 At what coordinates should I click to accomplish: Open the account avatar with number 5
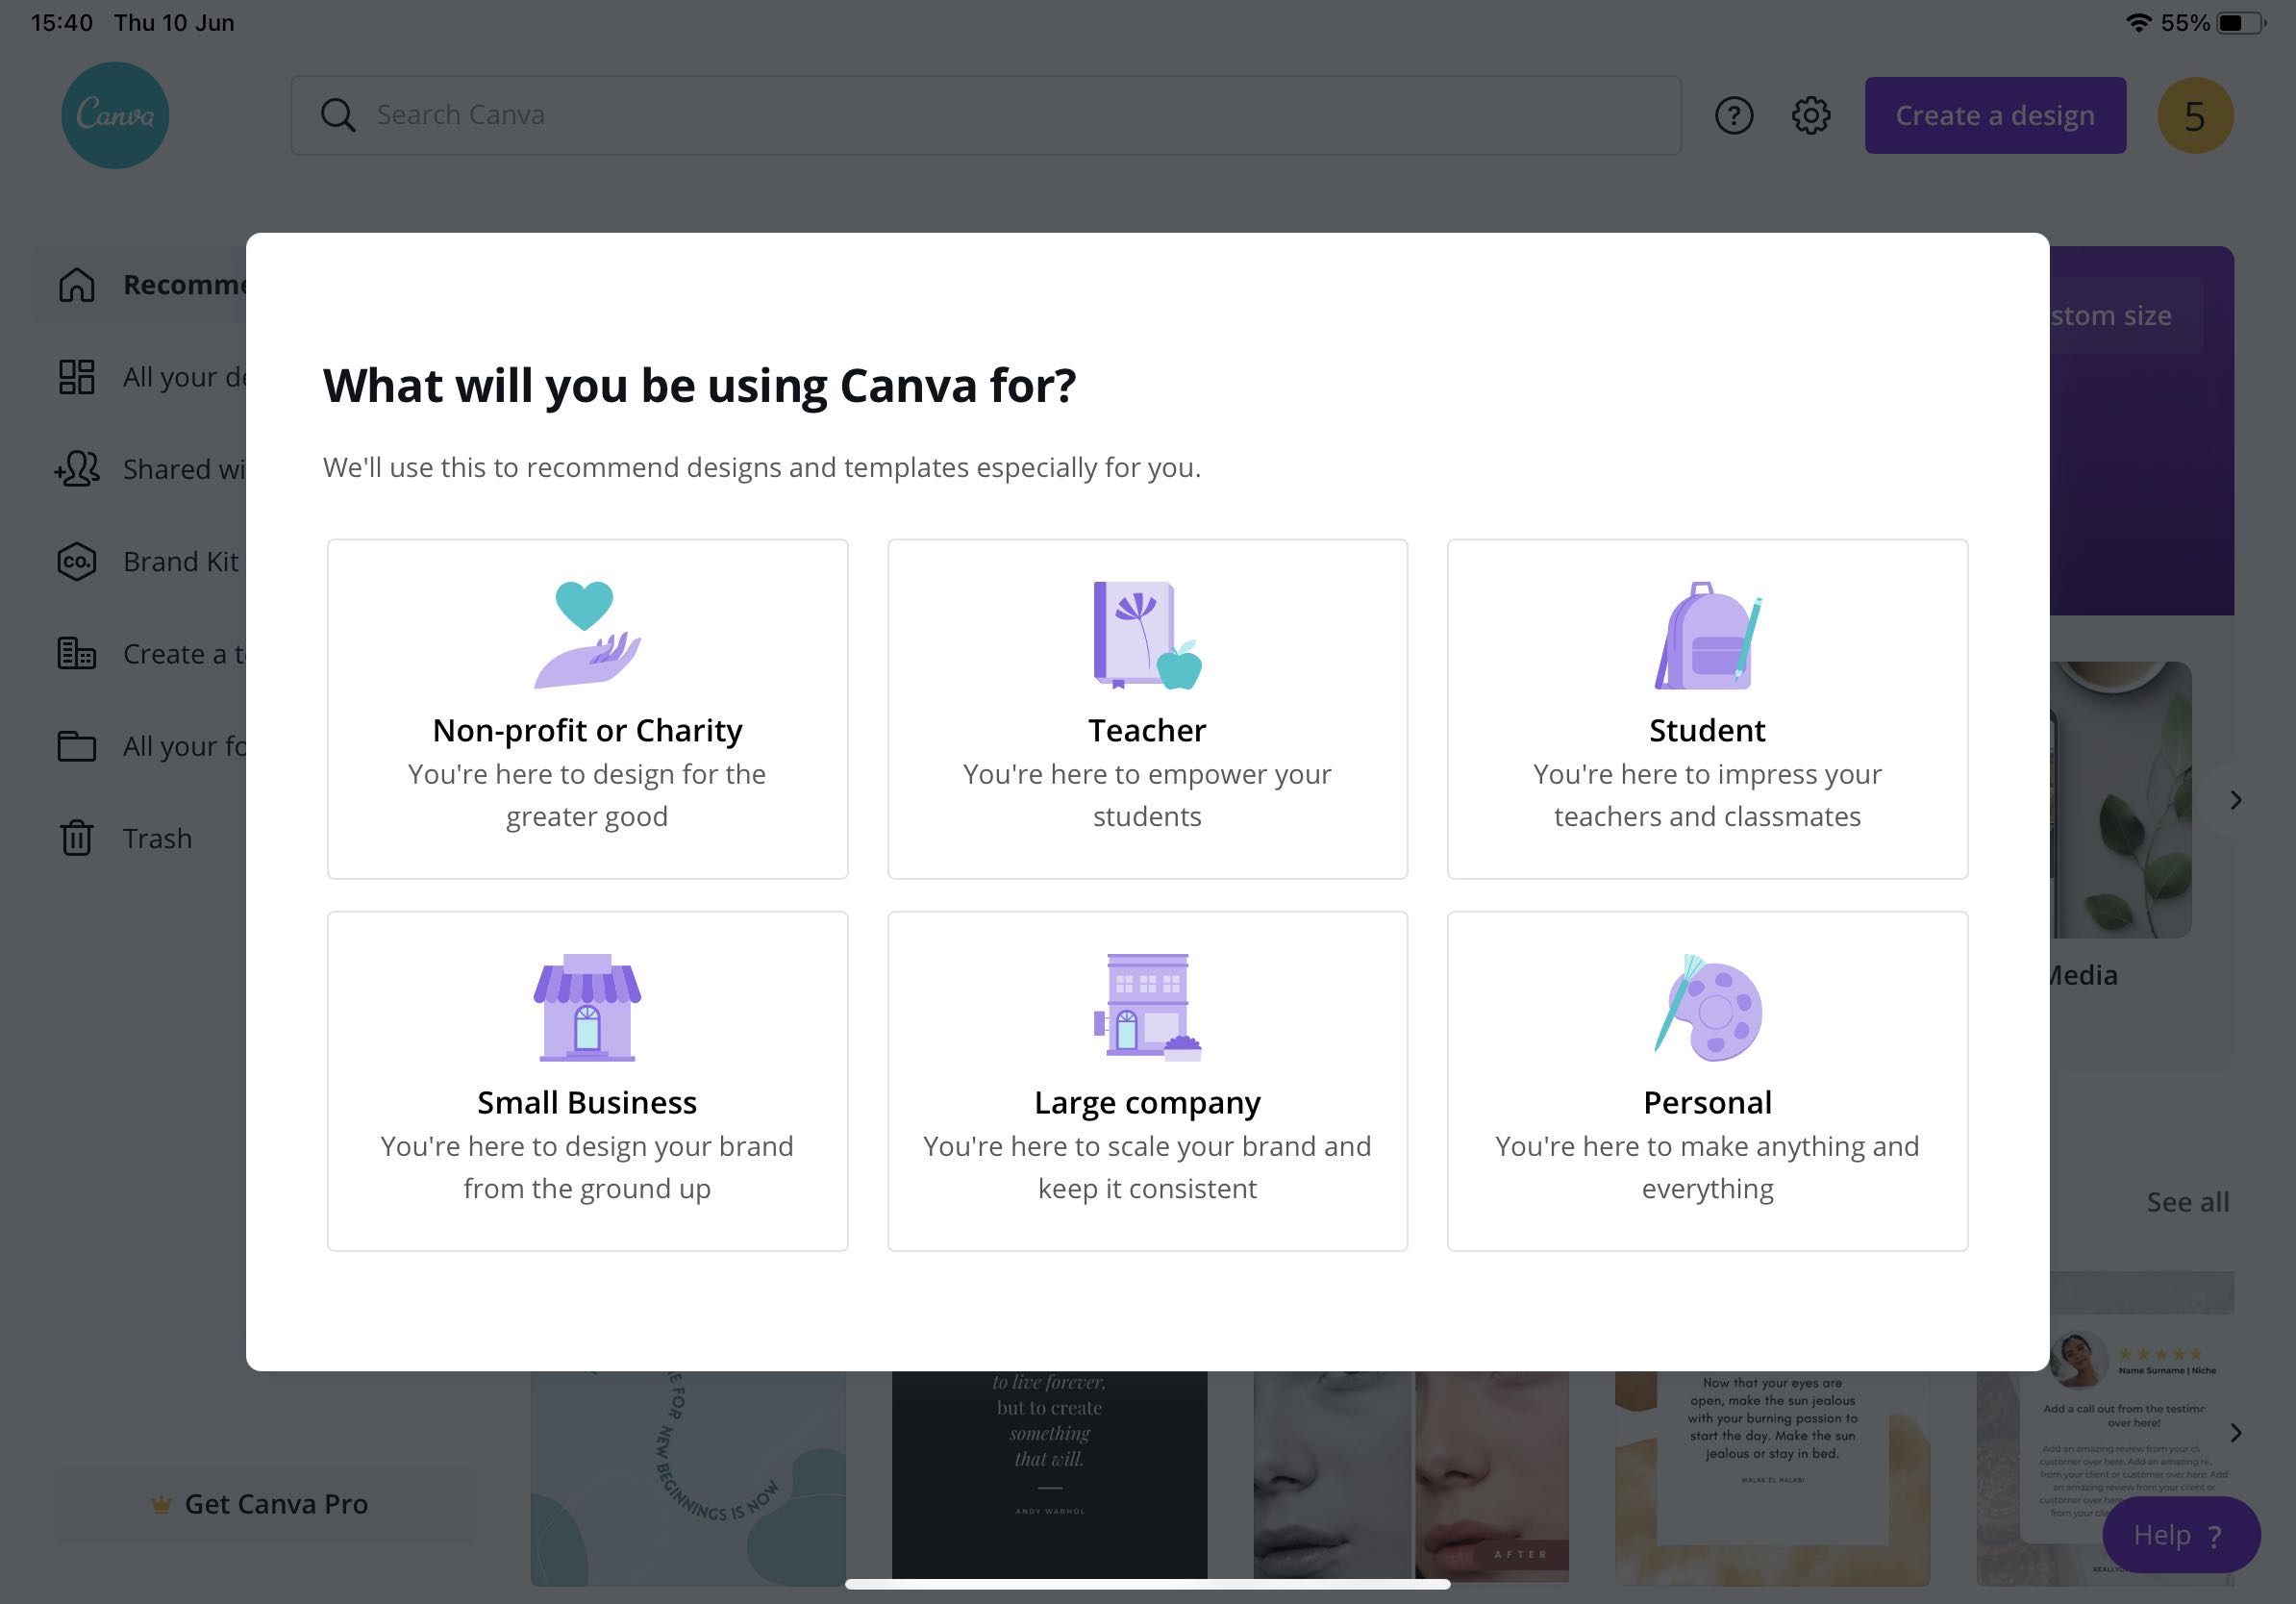2195,116
